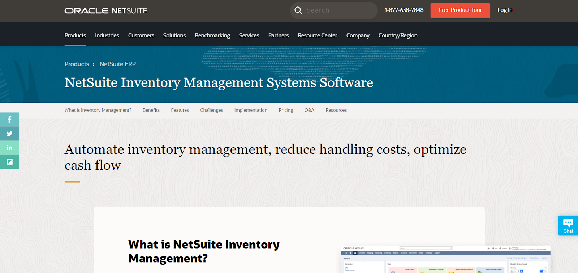The width and height of the screenshot is (578, 273).
Task: Share page on Facebook
Action: [x=9, y=120]
